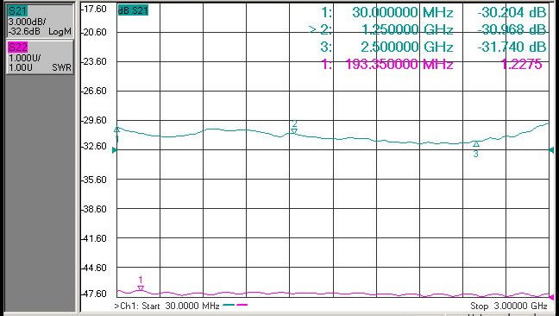Click the '-17.60' top scale label
Viewport: 559px width, 316px height.
pos(95,9)
